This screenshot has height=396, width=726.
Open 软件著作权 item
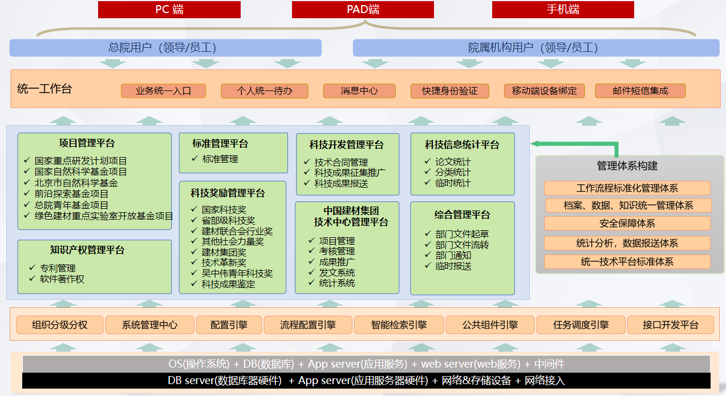[62, 279]
